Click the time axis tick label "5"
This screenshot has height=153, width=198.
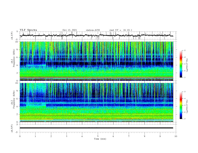[98, 136]
